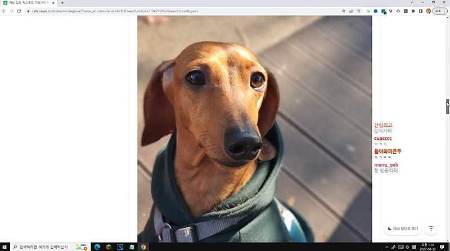Image resolution: width=450 pixels, height=251 pixels.
Task: Go forward to the next page
Action: tap(11, 11)
